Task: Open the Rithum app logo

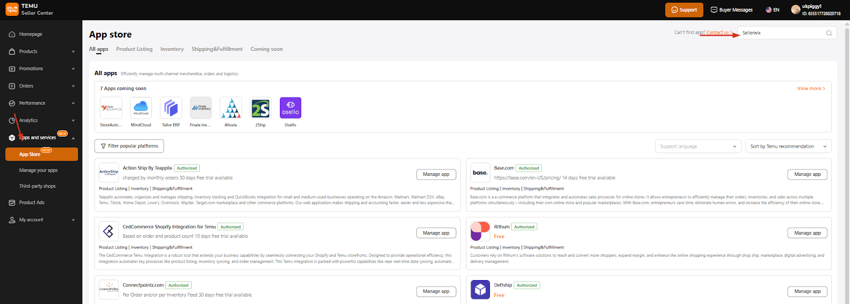Action: click(480, 231)
